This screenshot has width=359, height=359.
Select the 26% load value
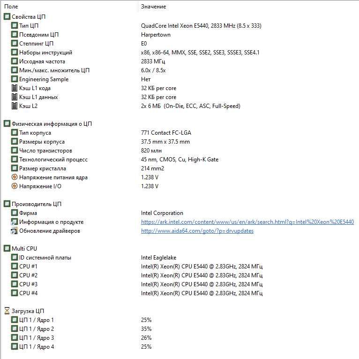[x=146, y=338]
